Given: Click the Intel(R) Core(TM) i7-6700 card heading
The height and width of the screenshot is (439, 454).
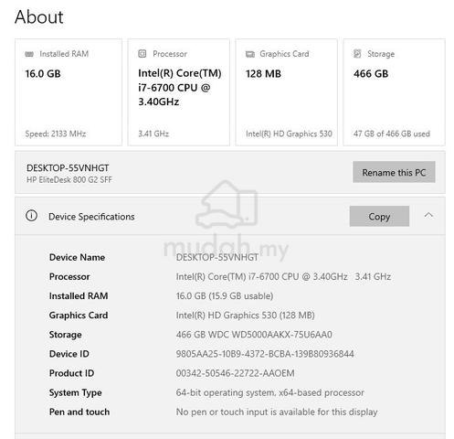Looking at the screenshot, I should pyautogui.click(x=180, y=88).
